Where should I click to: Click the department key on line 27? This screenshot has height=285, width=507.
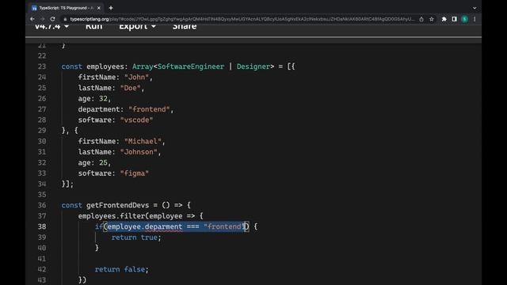pos(98,109)
